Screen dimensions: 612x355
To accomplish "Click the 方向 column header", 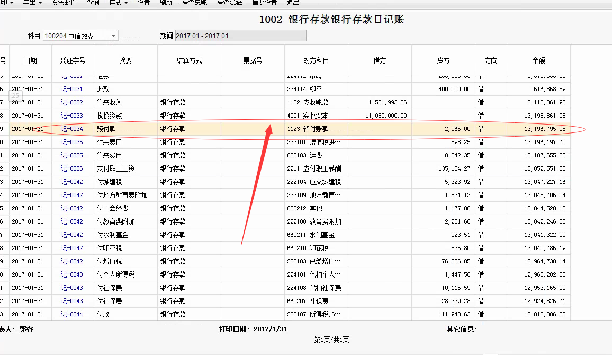I will click(x=491, y=60).
